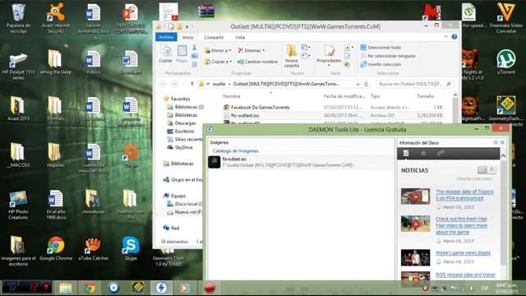Close the Información del Disco panel
Image resolution: width=526 pixels, height=296 pixels.
pyautogui.click(x=502, y=142)
